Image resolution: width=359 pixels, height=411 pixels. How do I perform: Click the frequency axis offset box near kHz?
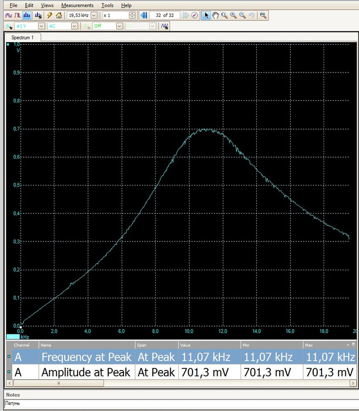point(13,337)
